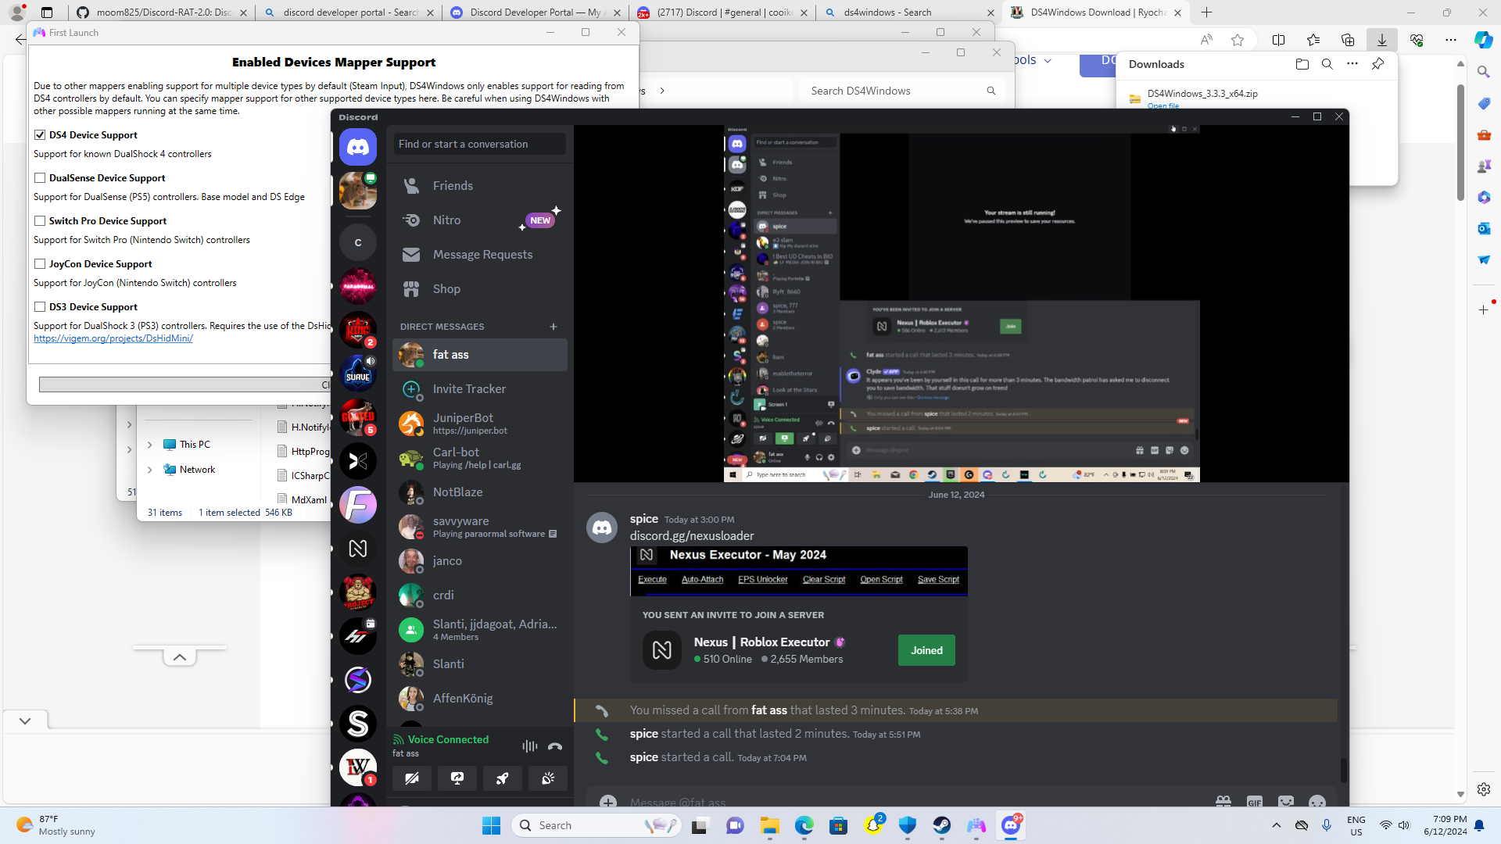
Task: Click the Discord chat scrollbar thumb
Action: 1343,769
